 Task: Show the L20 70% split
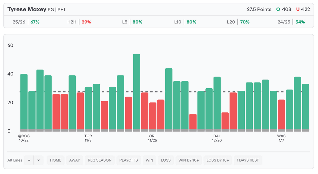click(238, 22)
